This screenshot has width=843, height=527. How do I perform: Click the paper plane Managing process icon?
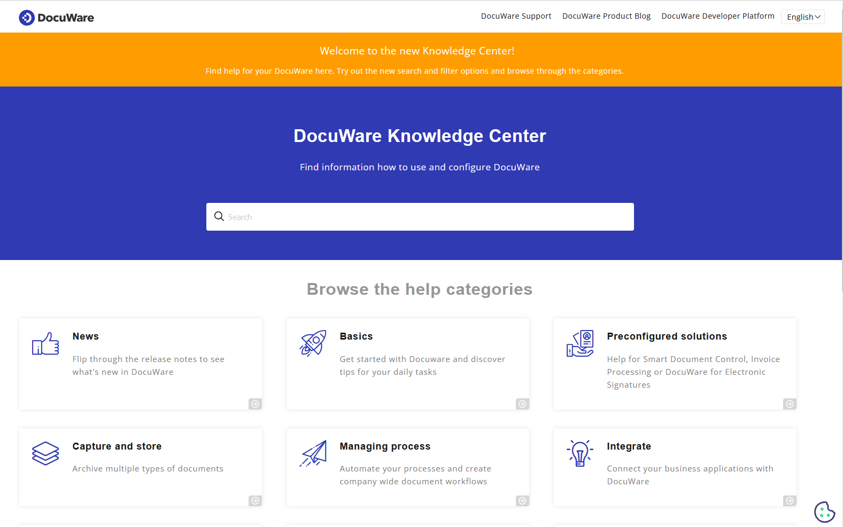tap(313, 453)
